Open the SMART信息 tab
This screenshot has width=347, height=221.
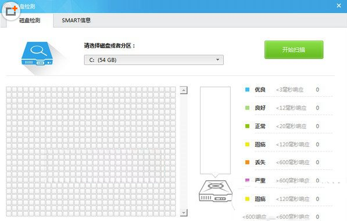coord(76,20)
